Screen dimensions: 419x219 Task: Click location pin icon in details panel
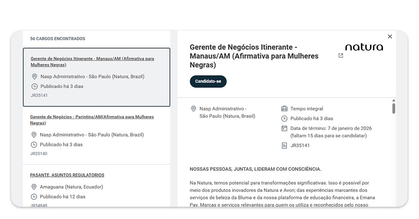pos(194,109)
